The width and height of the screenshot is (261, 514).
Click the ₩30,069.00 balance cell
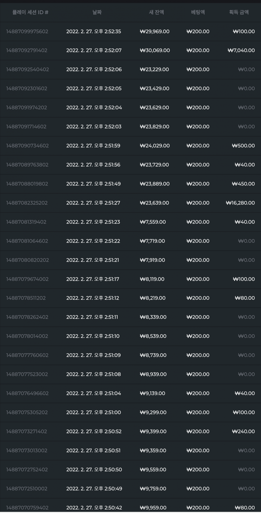coord(155,50)
